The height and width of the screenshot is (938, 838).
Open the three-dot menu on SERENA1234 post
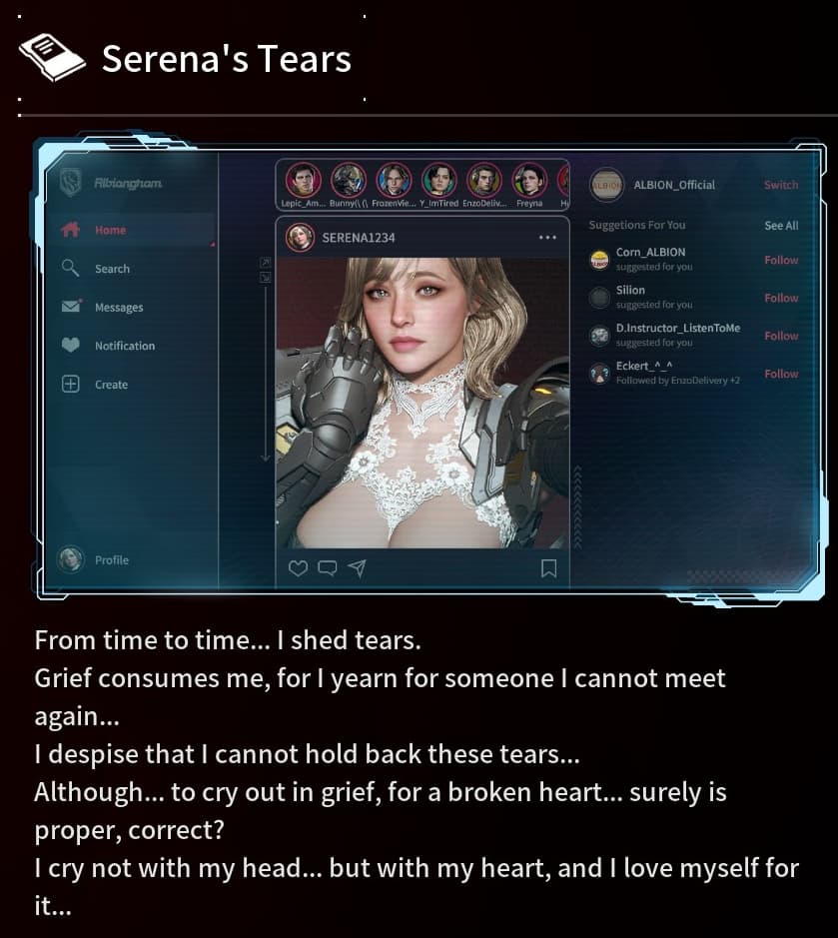[x=547, y=238]
